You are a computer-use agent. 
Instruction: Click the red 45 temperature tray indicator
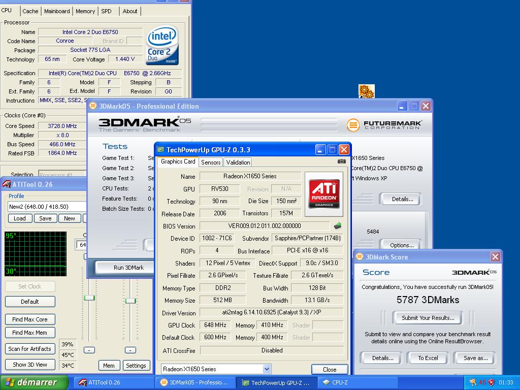click(x=482, y=382)
